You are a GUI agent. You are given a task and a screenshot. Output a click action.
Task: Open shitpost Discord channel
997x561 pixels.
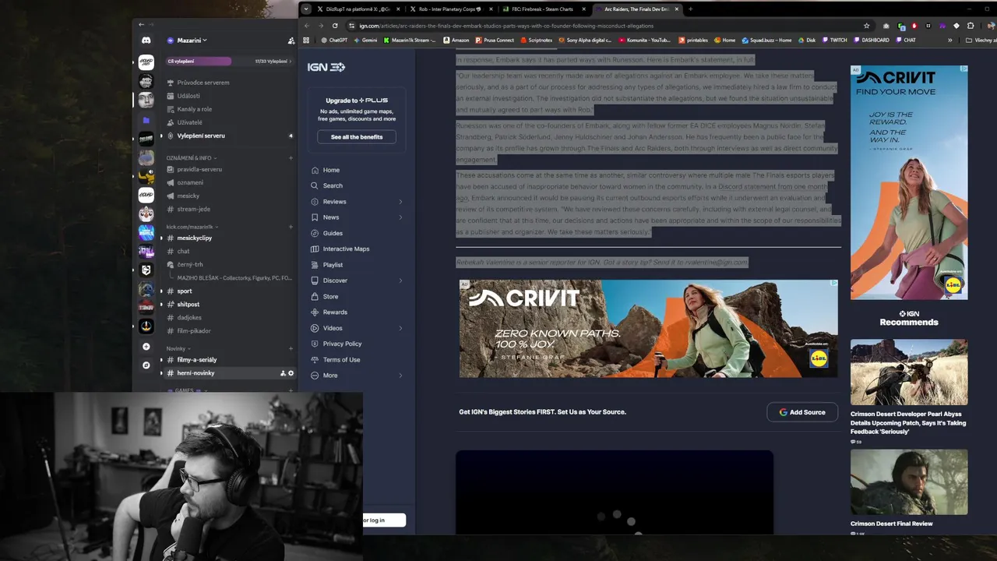[188, 304]
